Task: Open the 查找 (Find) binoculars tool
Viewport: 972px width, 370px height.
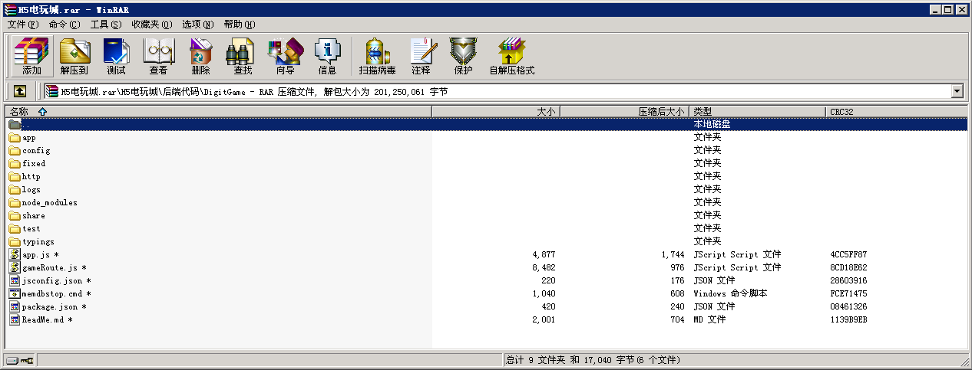Action: (x=243, y=56)
